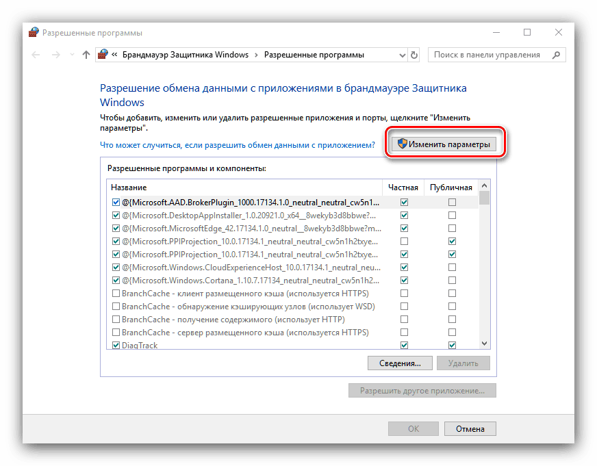Viewport: 597px width, 466px height.
Task: Refresh the address bar
Action: [414, 55]
